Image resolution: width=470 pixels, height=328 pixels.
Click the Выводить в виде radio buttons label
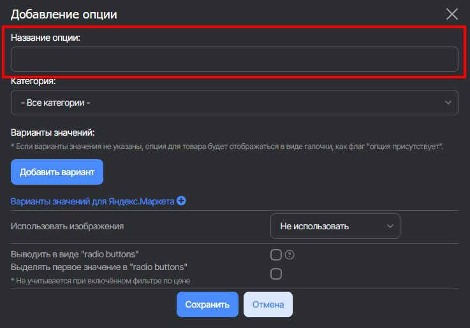(75, 254)
